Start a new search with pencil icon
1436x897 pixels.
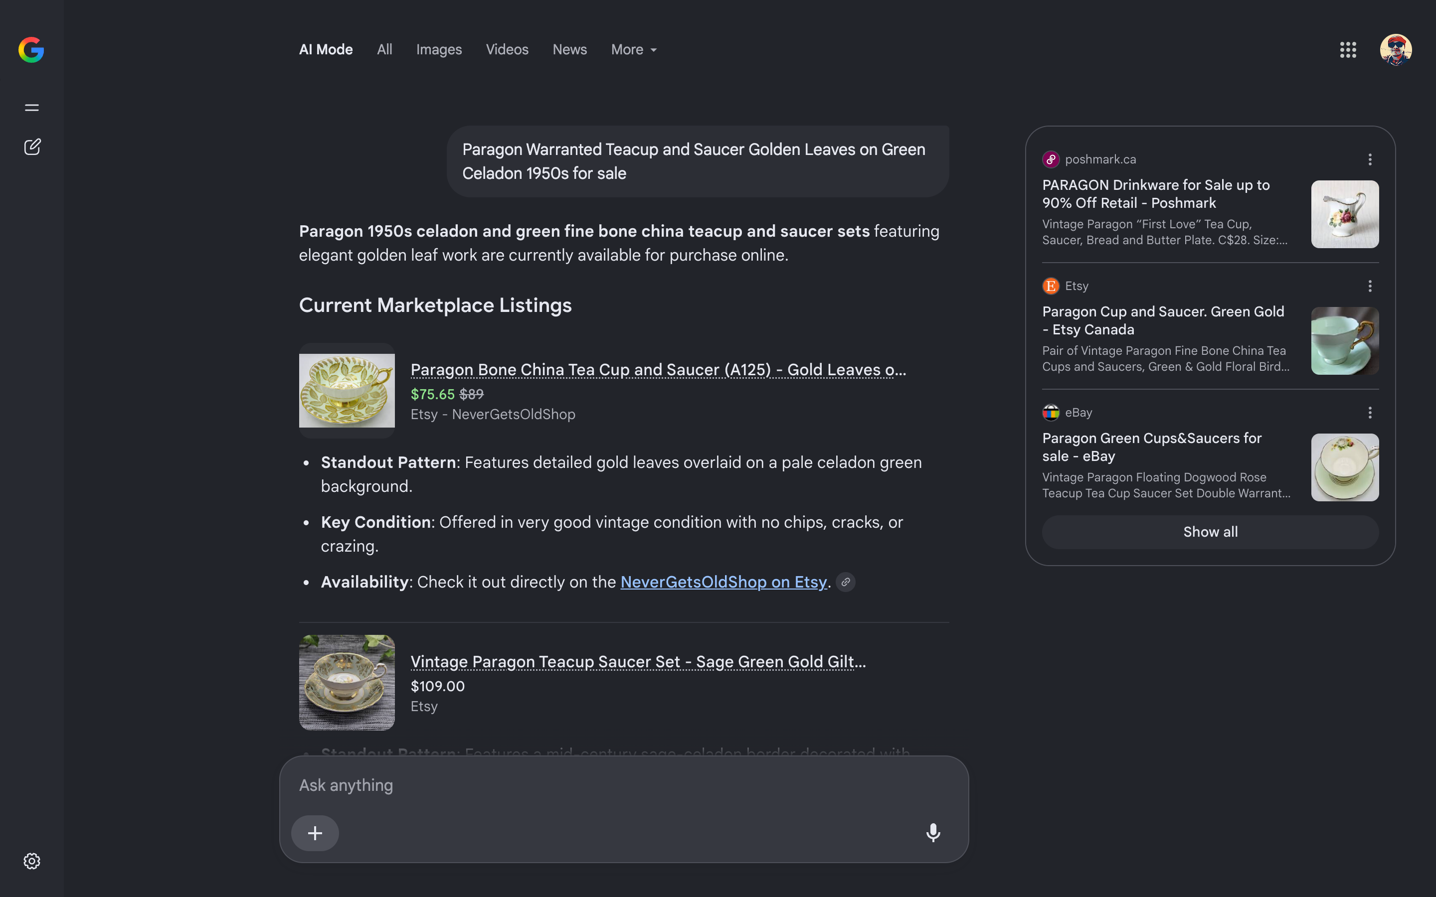[x=32, y=147]
